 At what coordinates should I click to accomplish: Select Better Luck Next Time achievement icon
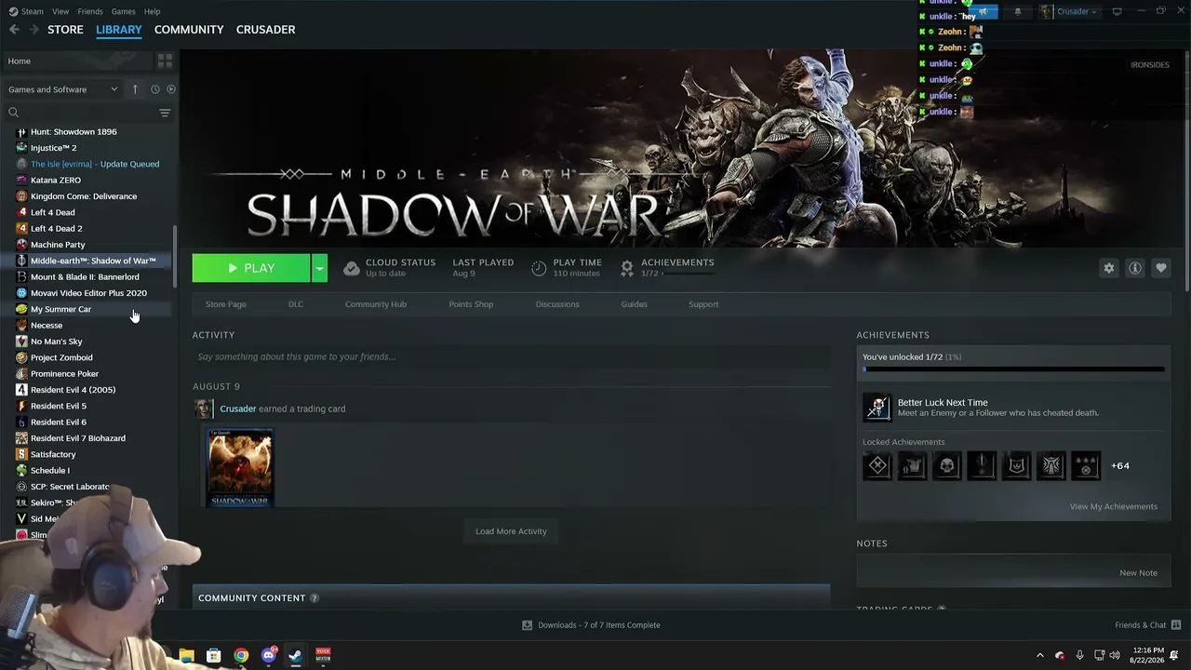pyautogui.click(x=877, y=408)
